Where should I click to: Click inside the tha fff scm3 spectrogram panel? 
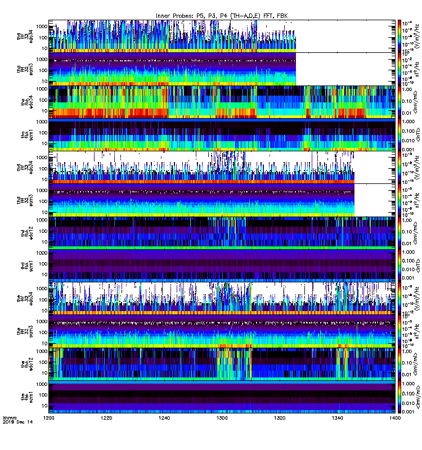[222, 69]
